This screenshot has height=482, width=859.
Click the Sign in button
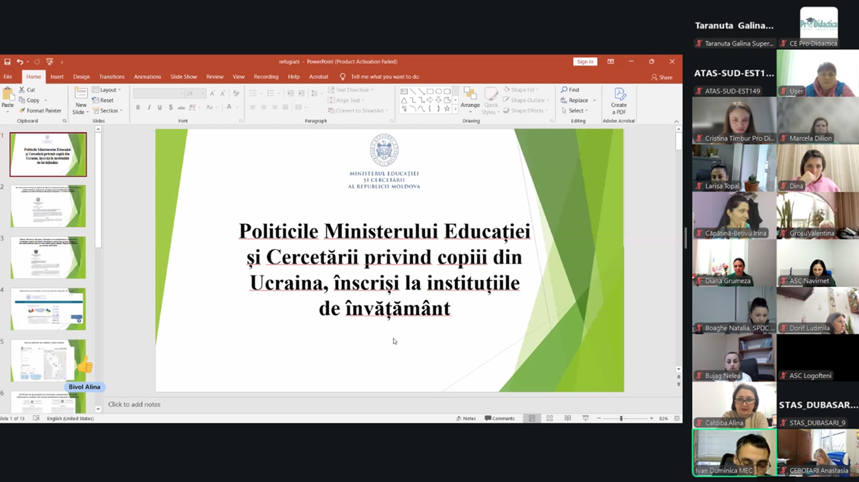coord(585,62)
